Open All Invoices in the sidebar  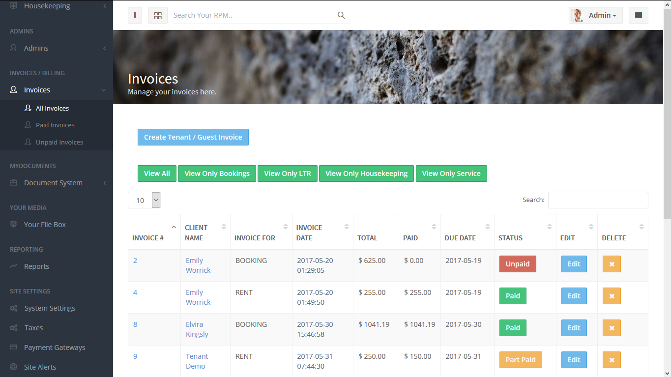tap(52, 108)
